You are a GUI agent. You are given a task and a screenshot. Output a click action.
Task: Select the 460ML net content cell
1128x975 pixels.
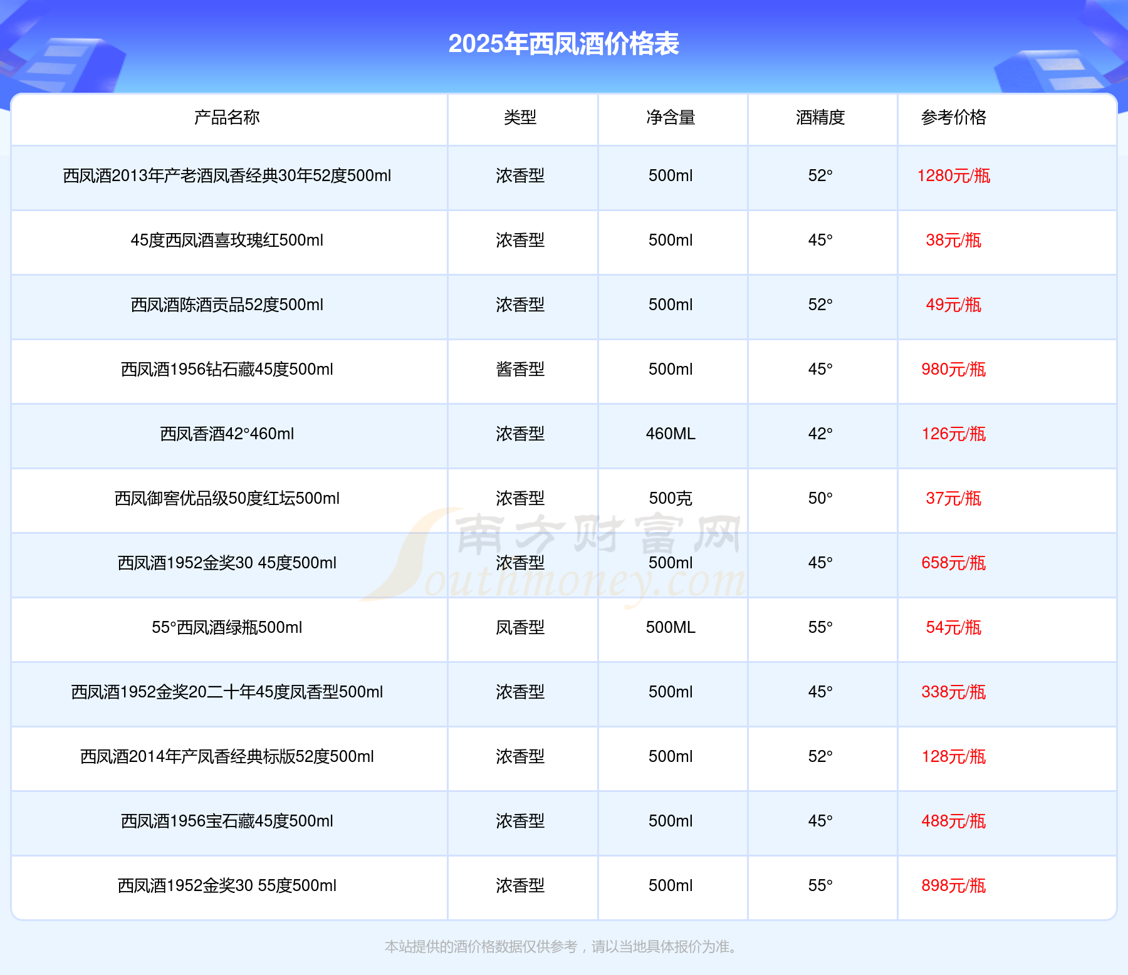point(671,434)
